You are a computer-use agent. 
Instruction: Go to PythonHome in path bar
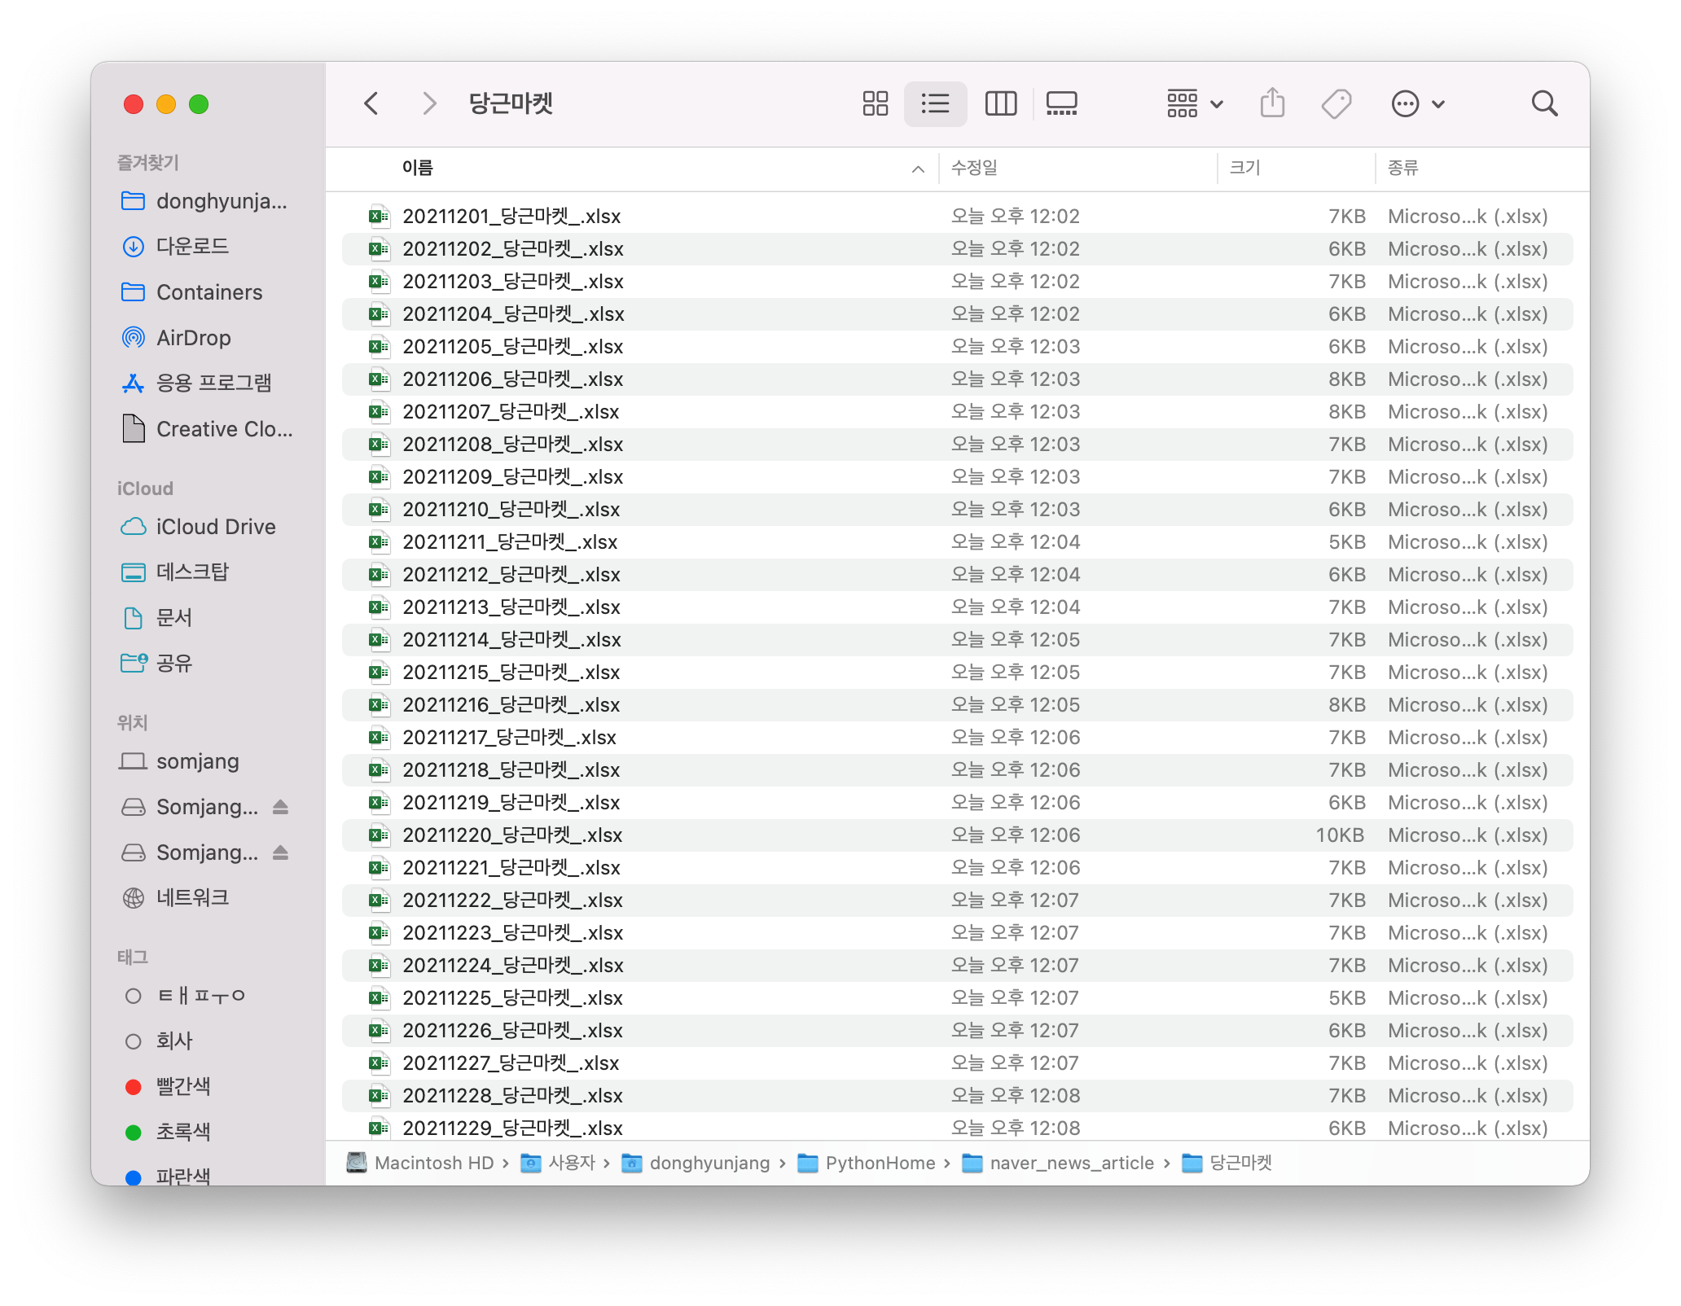tap(867, 1163)
